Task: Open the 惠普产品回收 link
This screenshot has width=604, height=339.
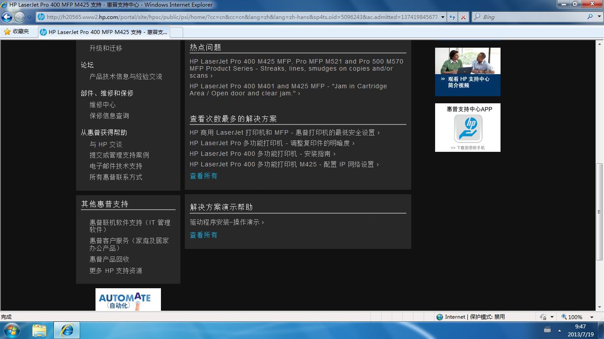Action: 109,259
